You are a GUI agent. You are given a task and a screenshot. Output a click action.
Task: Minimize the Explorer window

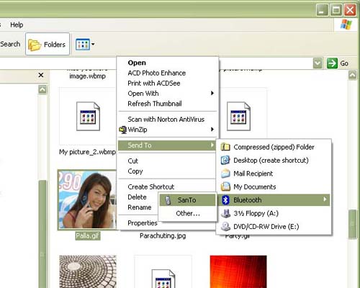pyautogui.click(x=322, y=10)
